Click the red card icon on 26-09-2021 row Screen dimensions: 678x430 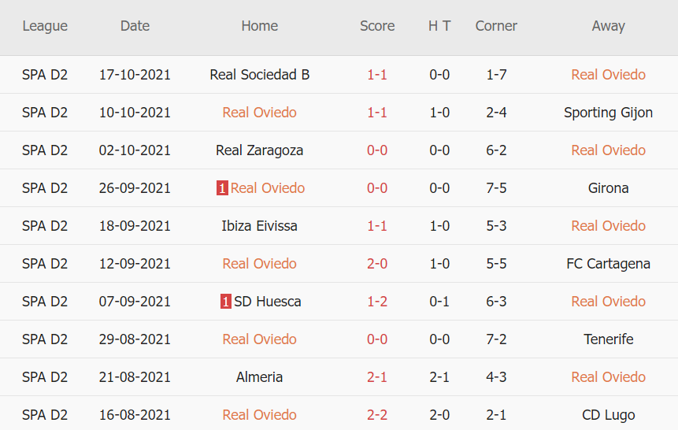click(x=222, y=188)
